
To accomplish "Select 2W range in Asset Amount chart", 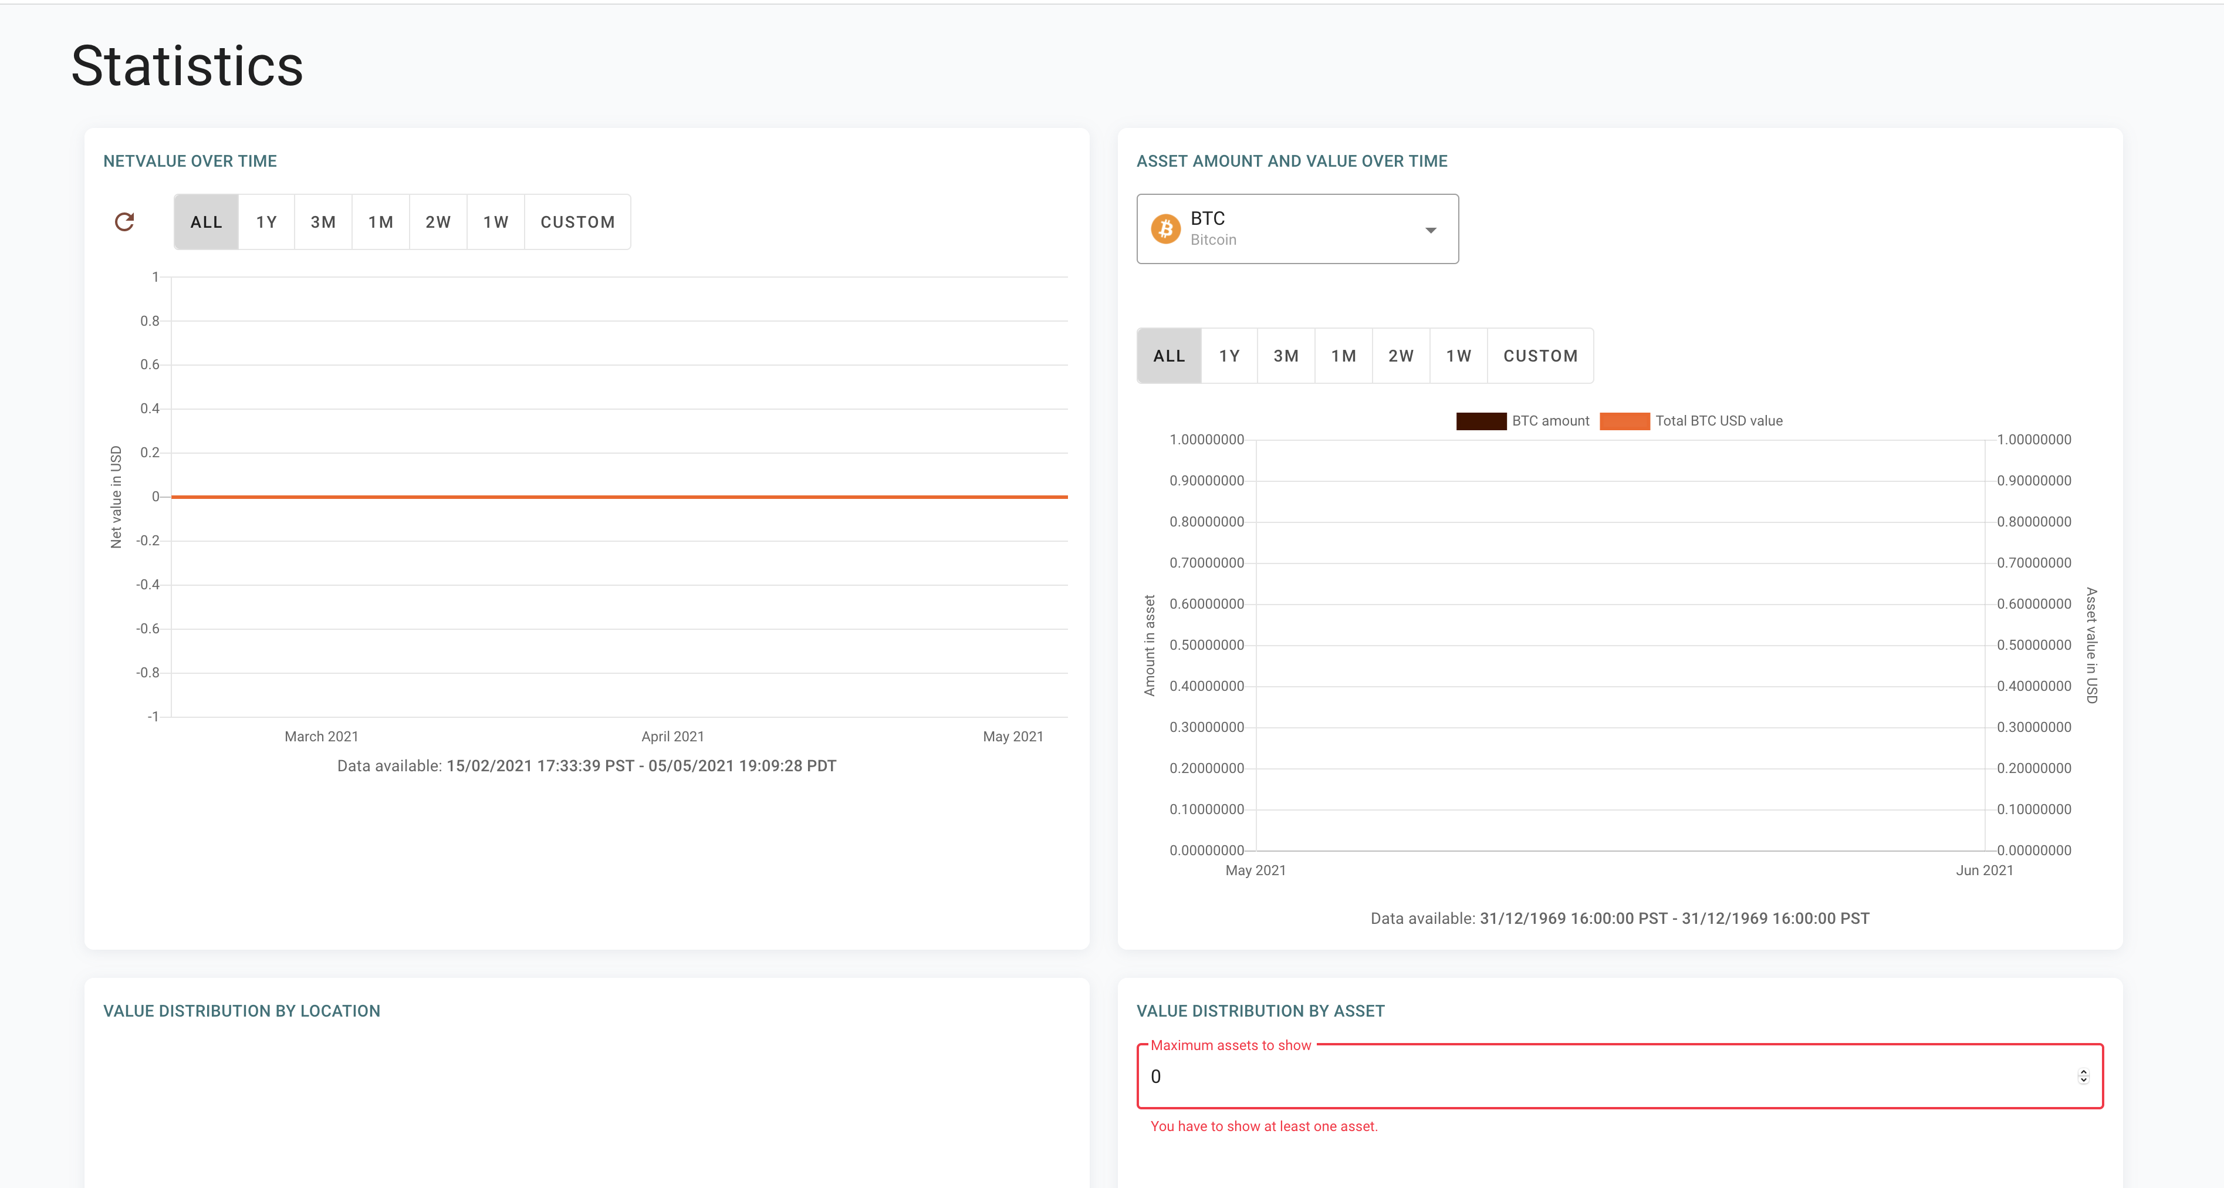I will [x=1401, y=356].
